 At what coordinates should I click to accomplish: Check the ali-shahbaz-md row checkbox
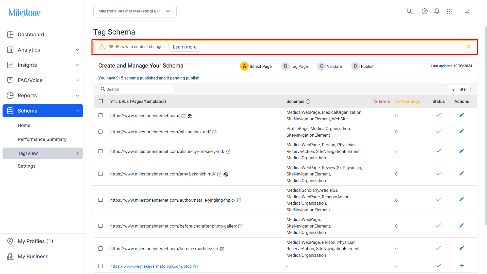[x=100, y=132]
